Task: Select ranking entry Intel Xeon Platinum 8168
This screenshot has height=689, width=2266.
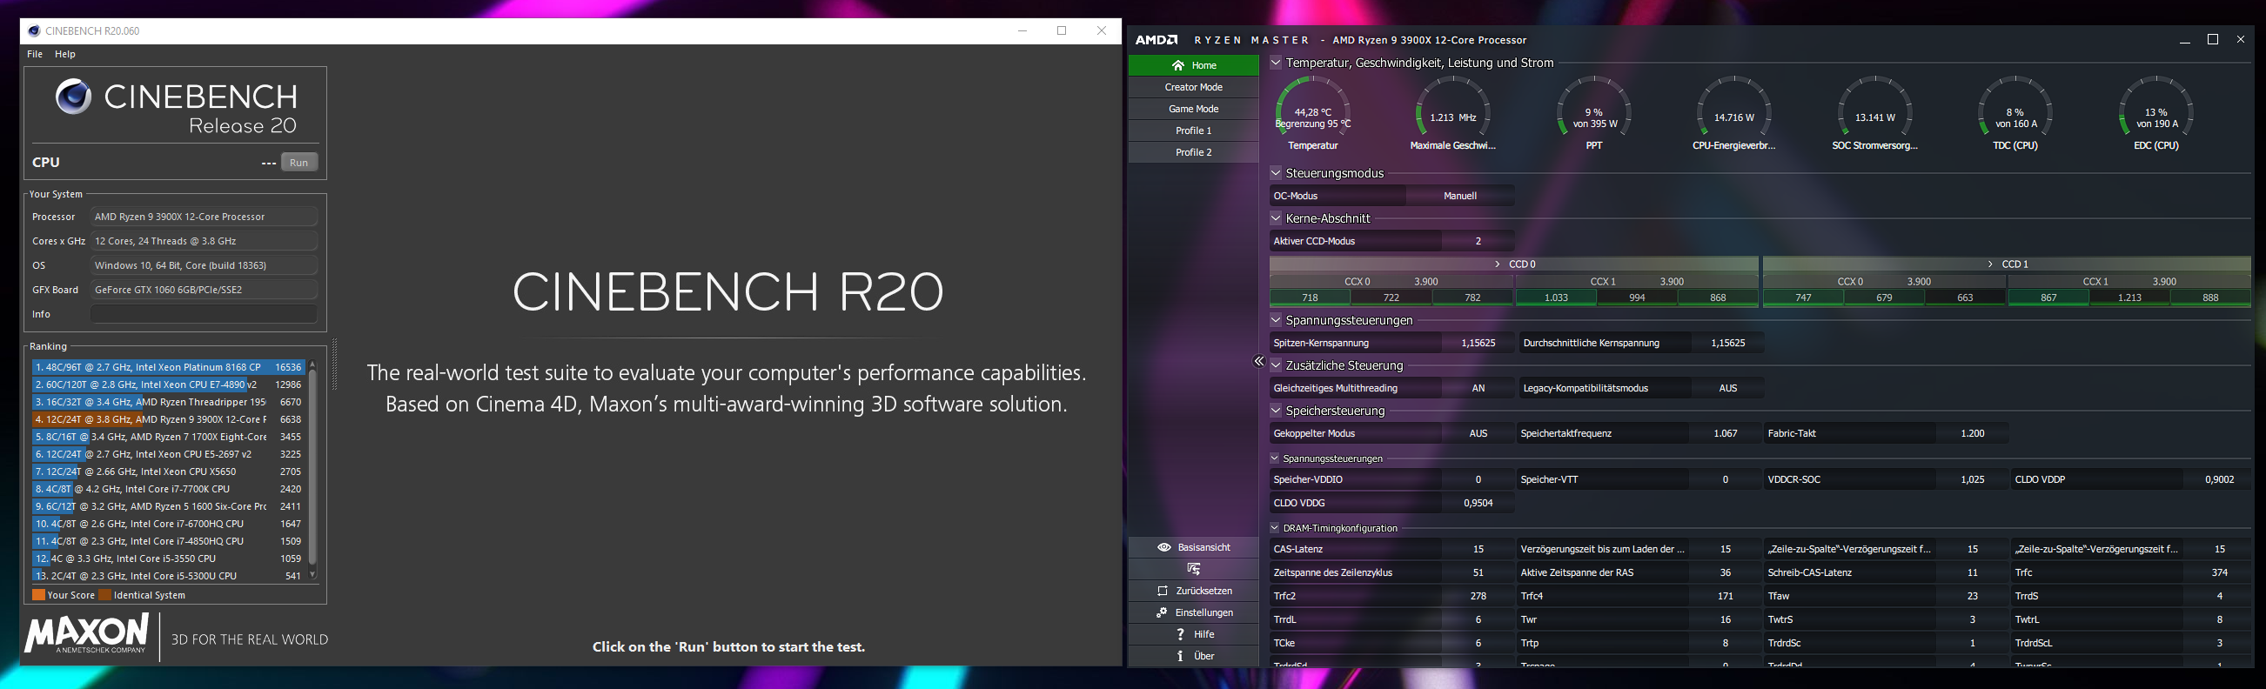Action: [x=168, y=367]
